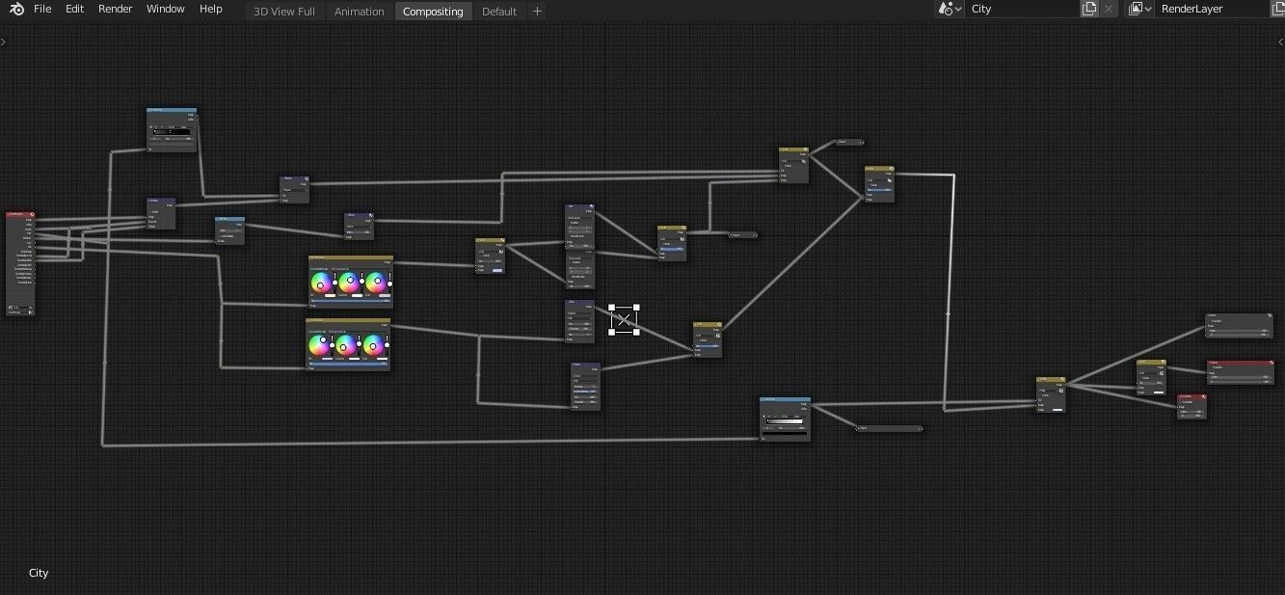Open the scene browse dropdown icon

[x=950, y=9]
